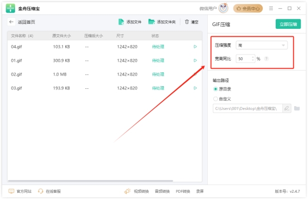Preview 01.gif with its play icon

point(195,61)
